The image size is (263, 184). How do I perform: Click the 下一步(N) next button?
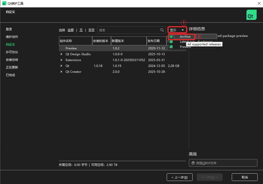[x=209, y=177]
